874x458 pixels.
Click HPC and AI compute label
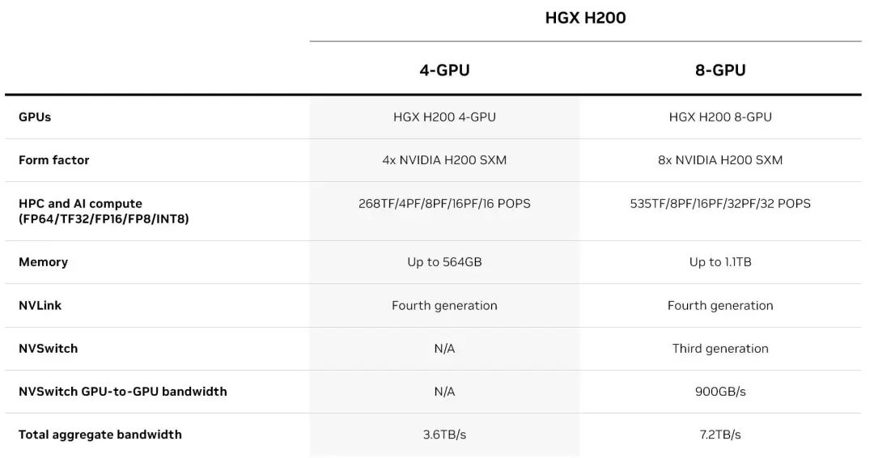point(80,204)
